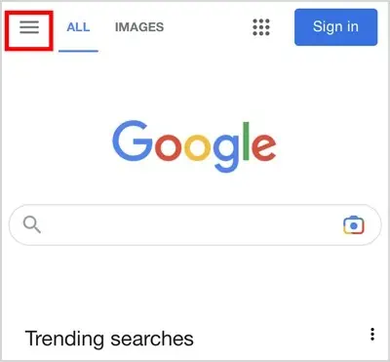Click the blue capital G in logo
Image resolution: width=390 pixels, height=362 pixels.
click(x=133, y=141)
